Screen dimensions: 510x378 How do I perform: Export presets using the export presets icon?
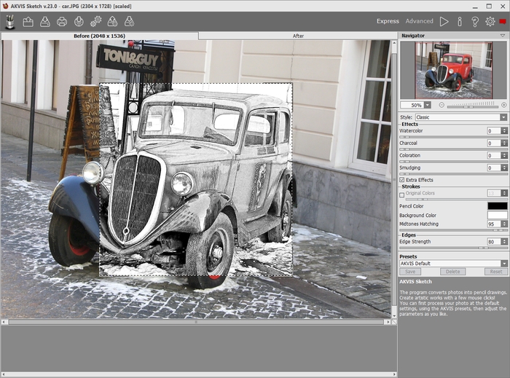pyautogui.click(x=130, y=22)
